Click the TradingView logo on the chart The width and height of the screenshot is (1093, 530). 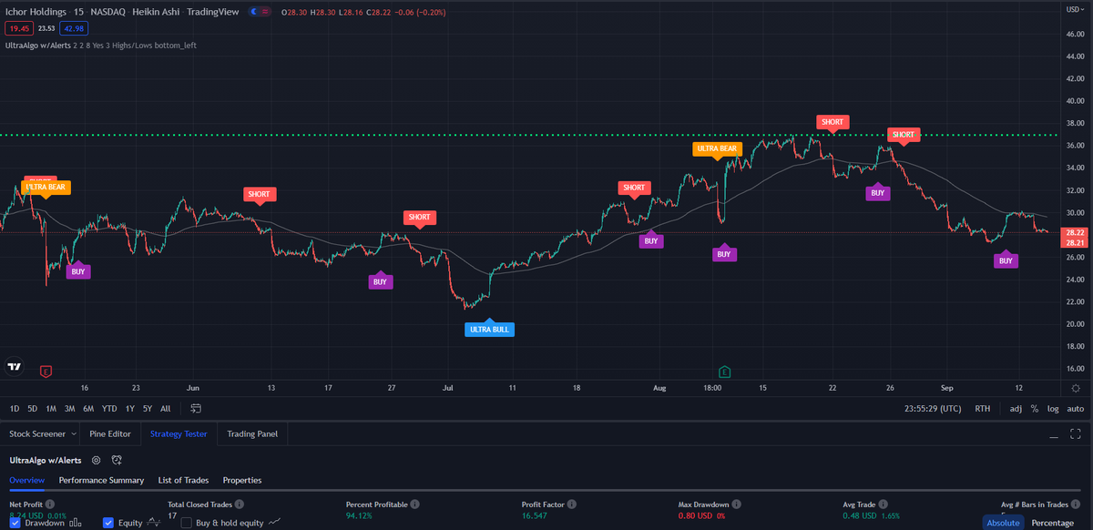(14, 368)
